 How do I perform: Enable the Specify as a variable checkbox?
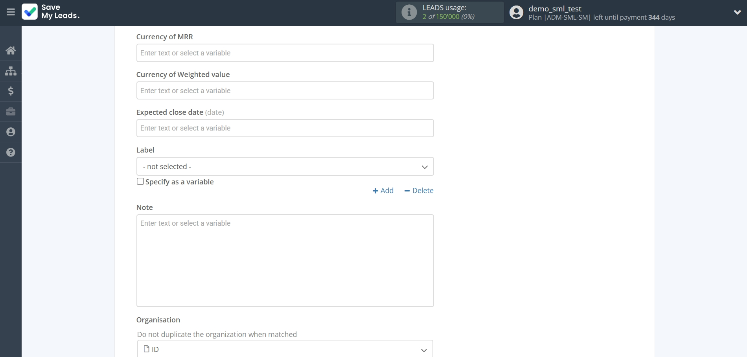[x=140, y=181]
